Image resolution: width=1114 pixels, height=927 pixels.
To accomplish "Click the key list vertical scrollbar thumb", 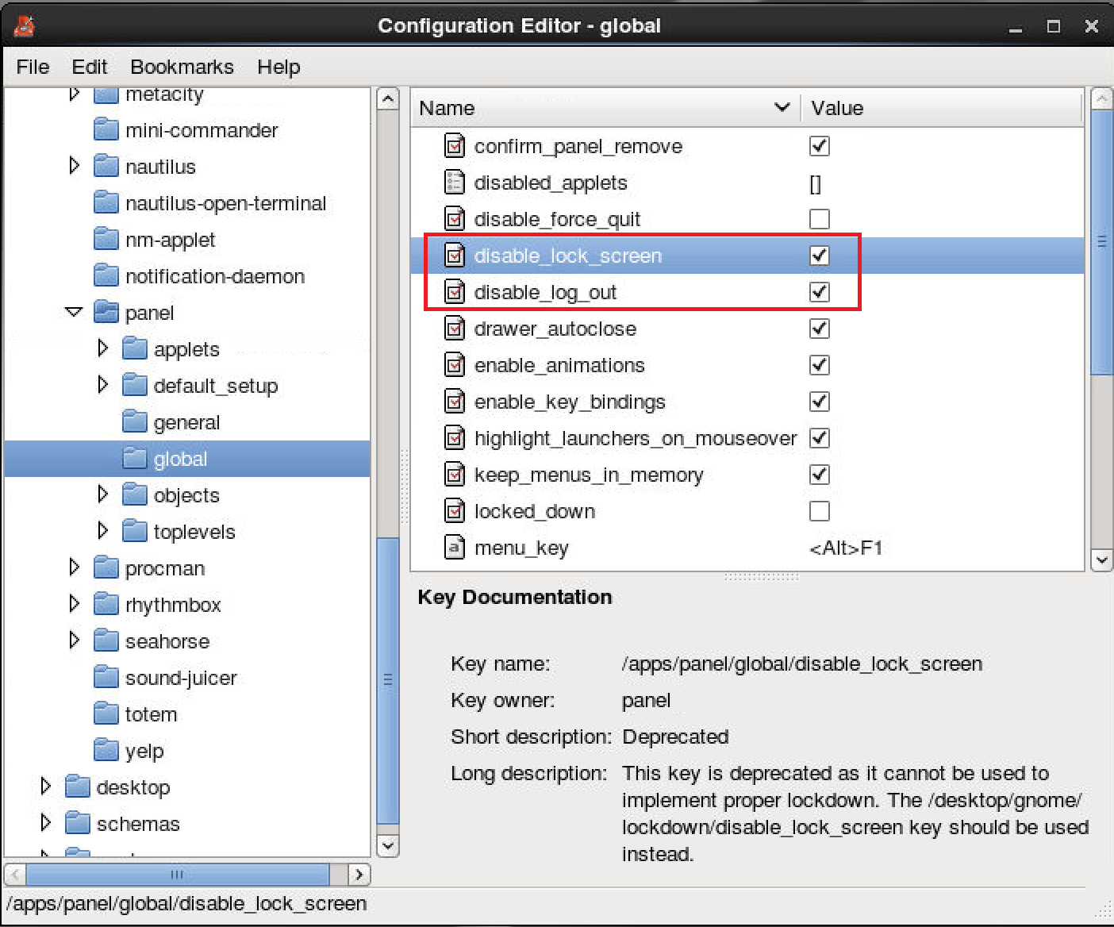I will [1102, 241].
